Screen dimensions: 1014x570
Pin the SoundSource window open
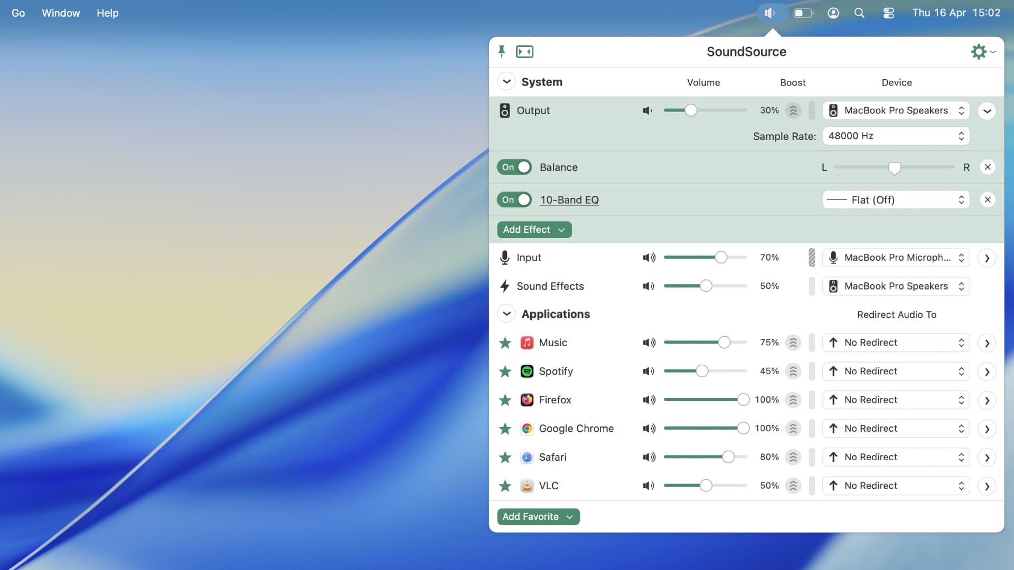point(502,51)
